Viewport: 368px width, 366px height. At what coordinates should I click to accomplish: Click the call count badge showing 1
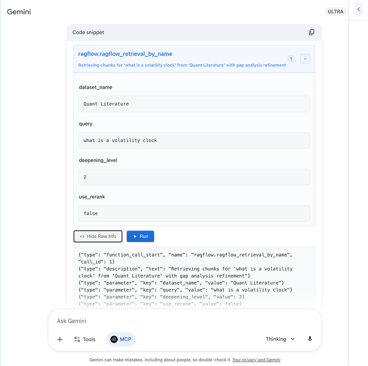[291, 59]
